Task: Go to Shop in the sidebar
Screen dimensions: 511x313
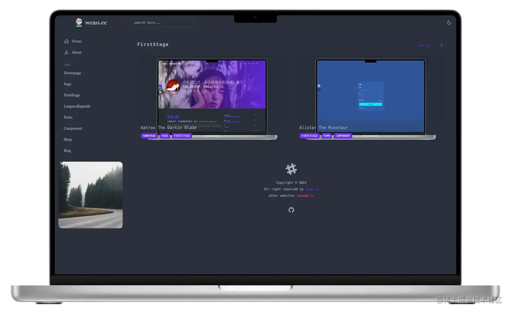Action: pos(68,139)
